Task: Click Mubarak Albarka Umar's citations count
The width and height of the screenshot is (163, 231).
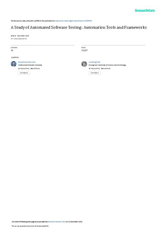Action: [x=35, y=69]
